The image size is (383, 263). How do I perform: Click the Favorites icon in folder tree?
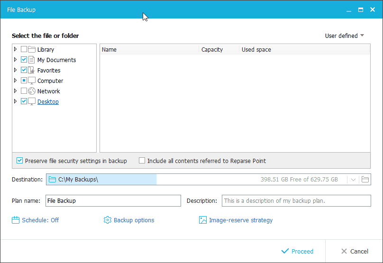tap(32, 70)
